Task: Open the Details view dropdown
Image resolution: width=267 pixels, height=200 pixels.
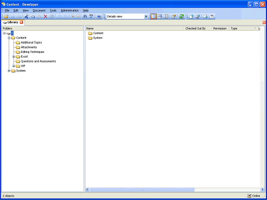Action: click(146, 17)
